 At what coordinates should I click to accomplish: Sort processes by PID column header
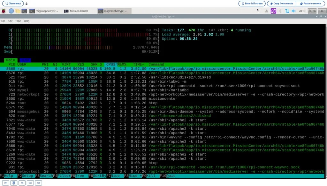pyautogui.click(x=12, y=65)
